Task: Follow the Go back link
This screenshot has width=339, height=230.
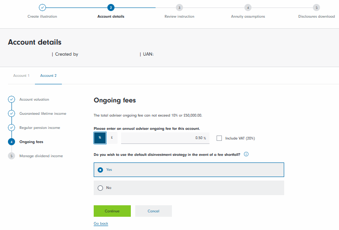Action: click(x=101, y=224)
